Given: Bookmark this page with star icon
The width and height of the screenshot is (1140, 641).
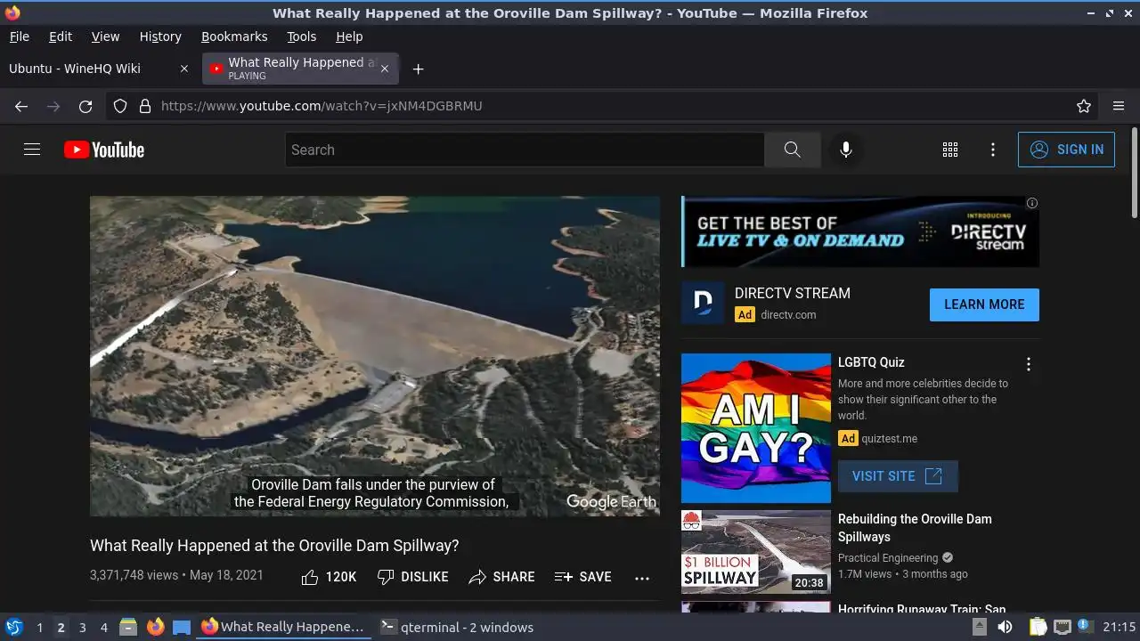Looking at the screenshot, I should click(x=1084, y=106).
